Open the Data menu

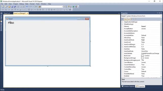point(27,4)
